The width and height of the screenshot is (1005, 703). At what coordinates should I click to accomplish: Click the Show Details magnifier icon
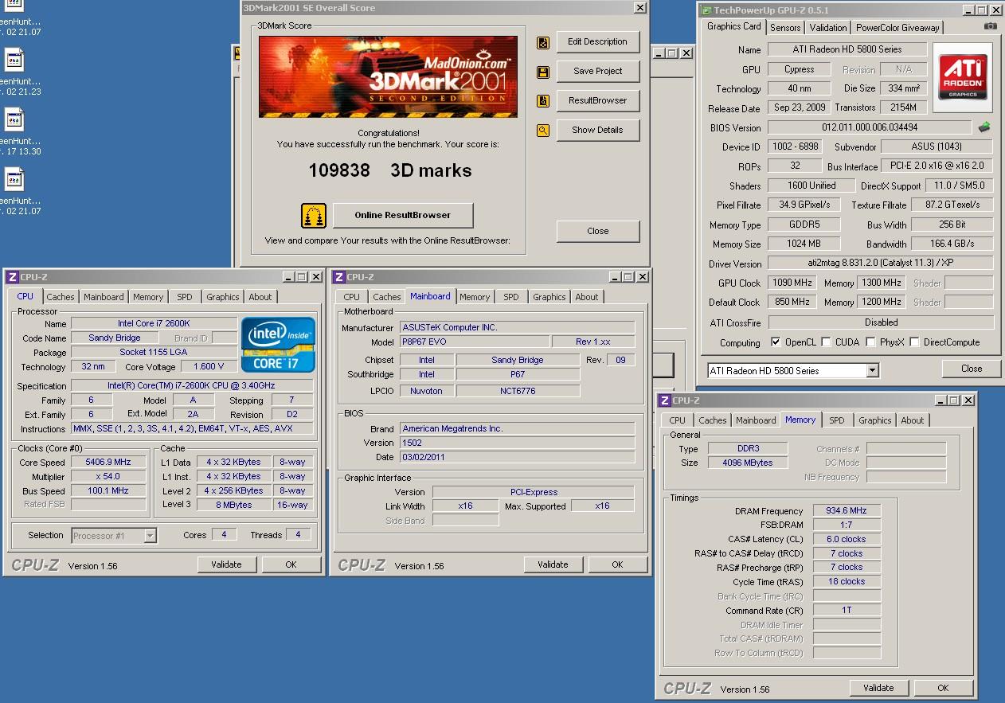(543, 131)
